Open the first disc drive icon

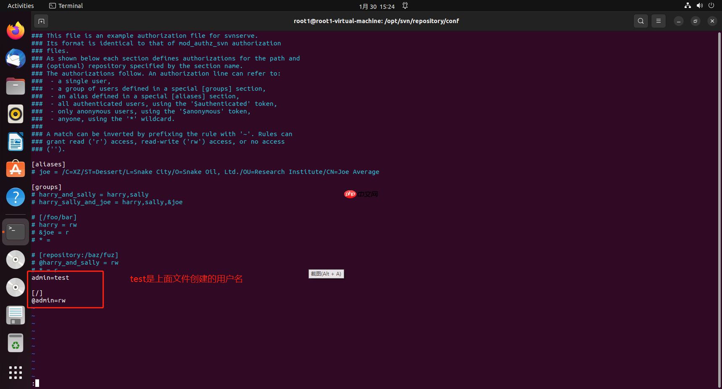[16, 260]
